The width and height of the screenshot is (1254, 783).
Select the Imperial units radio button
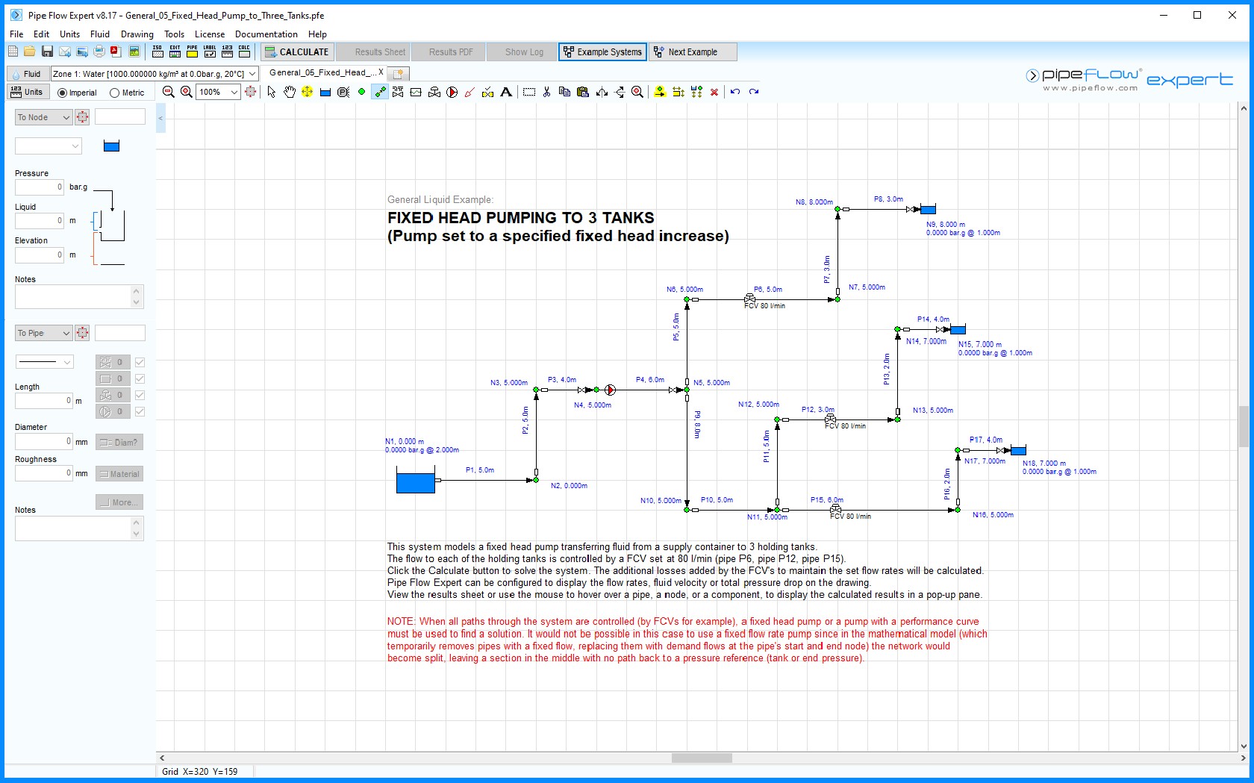(63, 93)
